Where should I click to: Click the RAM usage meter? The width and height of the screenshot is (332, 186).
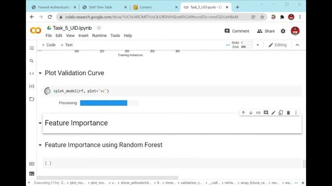[x=247, y=43]
